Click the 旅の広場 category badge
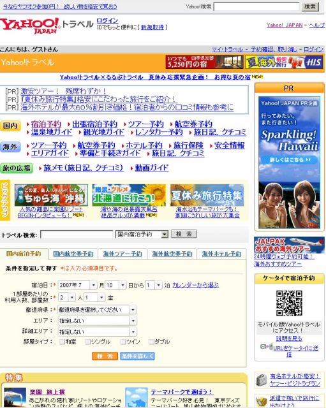Viewport: 326px width, 408px height. (x=17, y=168)
